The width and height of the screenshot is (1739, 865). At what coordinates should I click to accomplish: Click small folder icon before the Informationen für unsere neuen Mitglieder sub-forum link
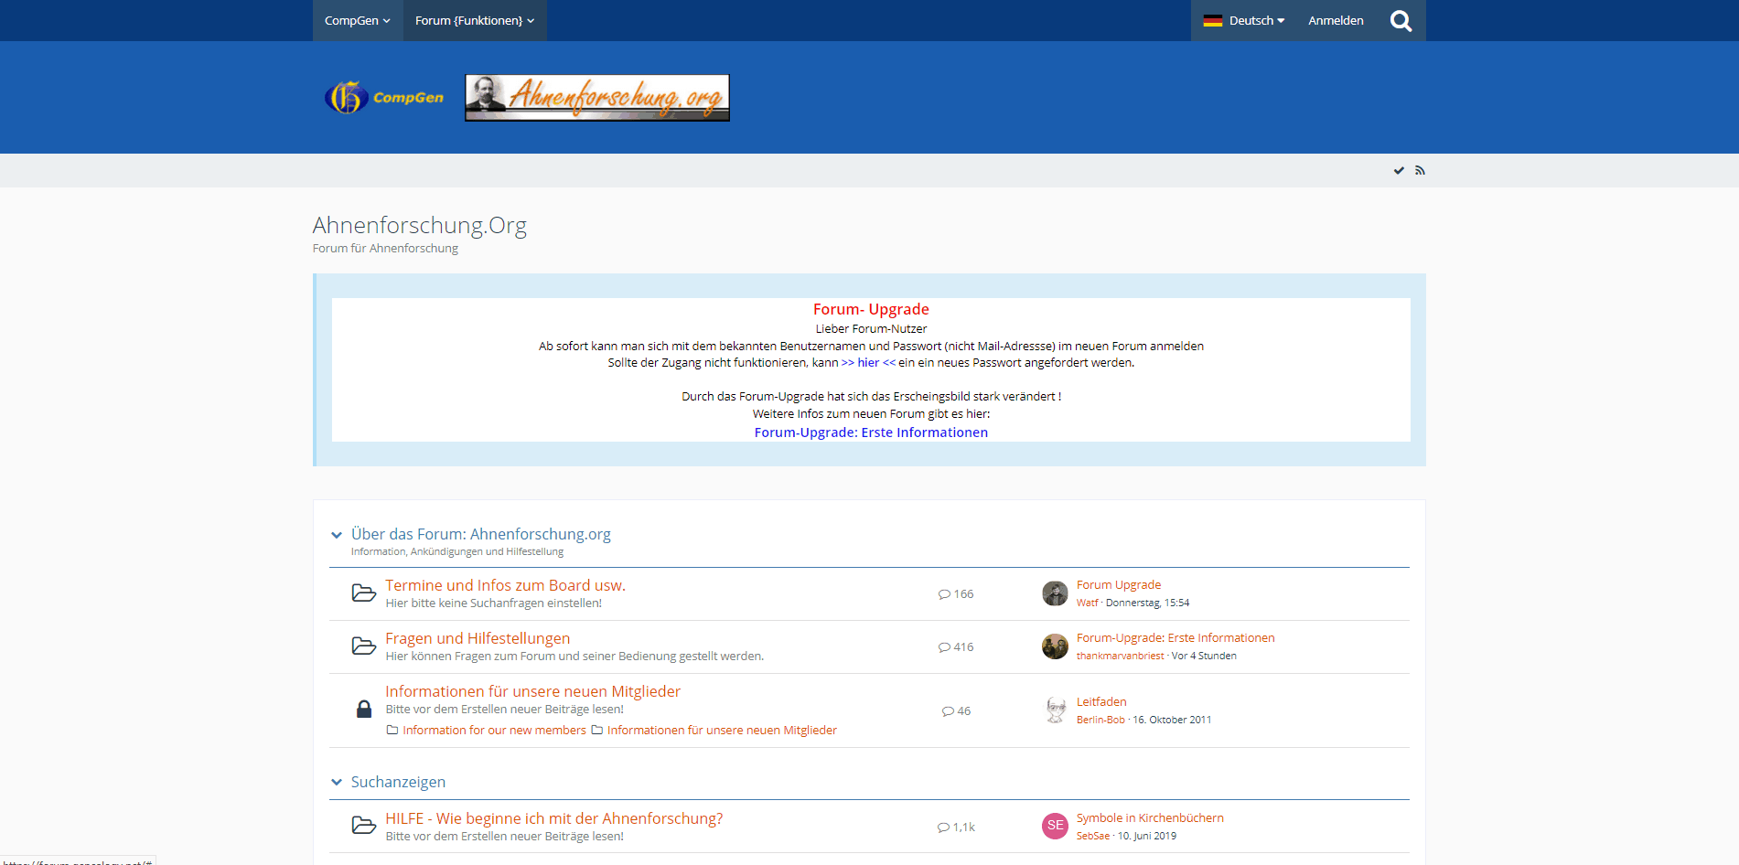[x=596, y=730]
